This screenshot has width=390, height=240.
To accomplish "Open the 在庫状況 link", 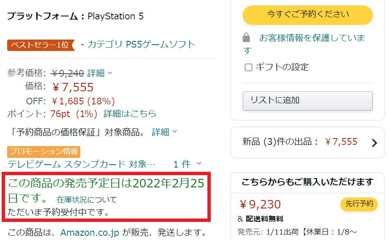I will (72, 200).
